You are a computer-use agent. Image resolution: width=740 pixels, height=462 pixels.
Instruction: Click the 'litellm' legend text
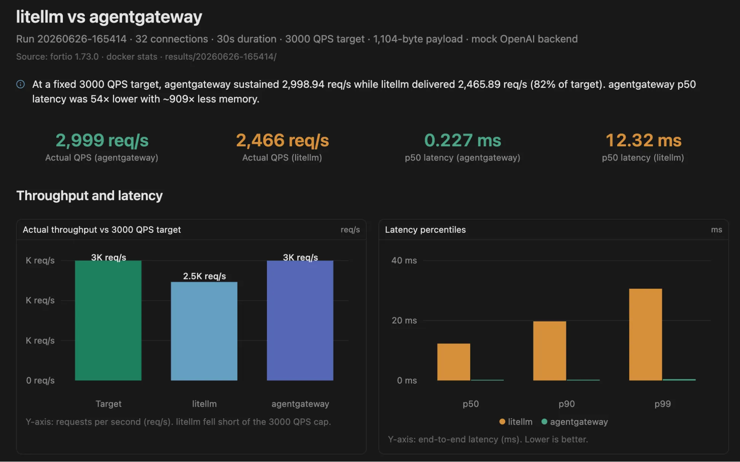pos(520,422)
